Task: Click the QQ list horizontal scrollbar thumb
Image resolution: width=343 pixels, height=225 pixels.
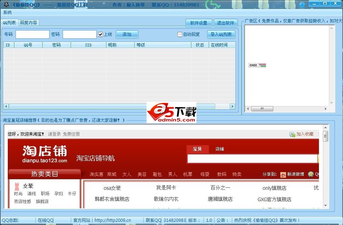Action: click(112, 106)
